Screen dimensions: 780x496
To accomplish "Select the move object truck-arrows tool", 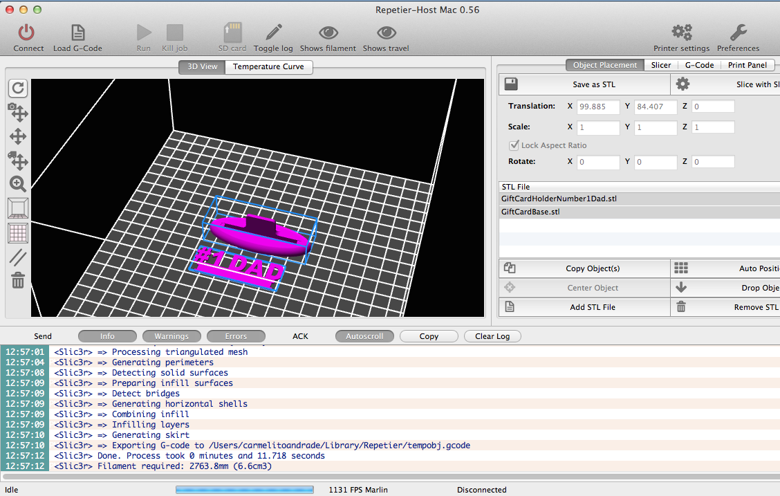I will (x=18, y=160).
